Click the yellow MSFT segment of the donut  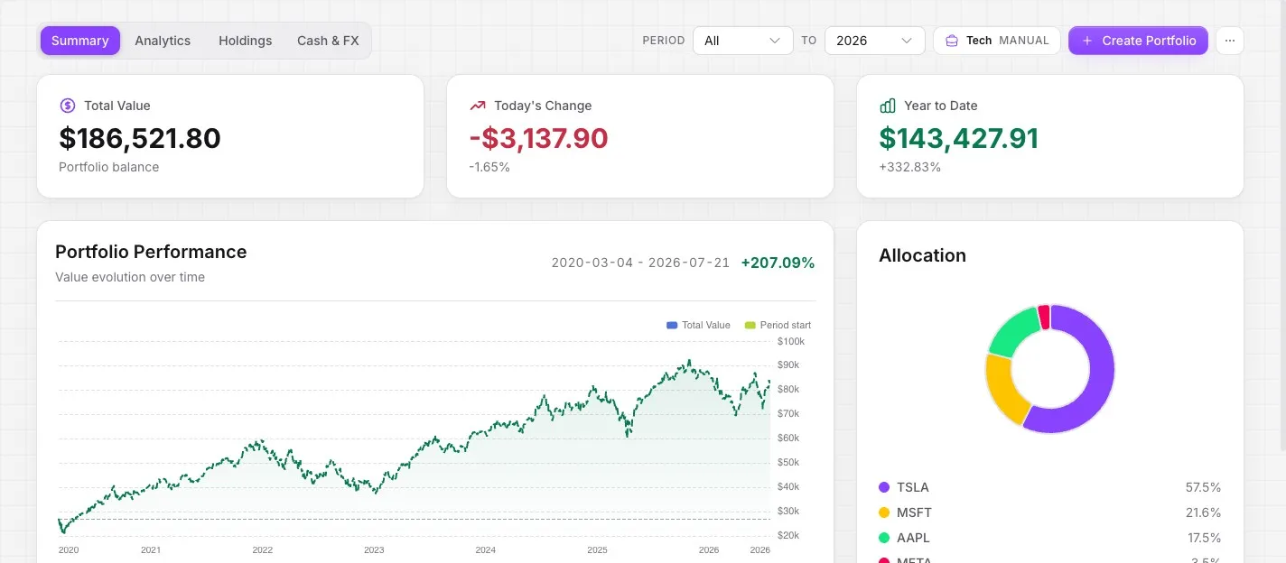(1000, 390)
